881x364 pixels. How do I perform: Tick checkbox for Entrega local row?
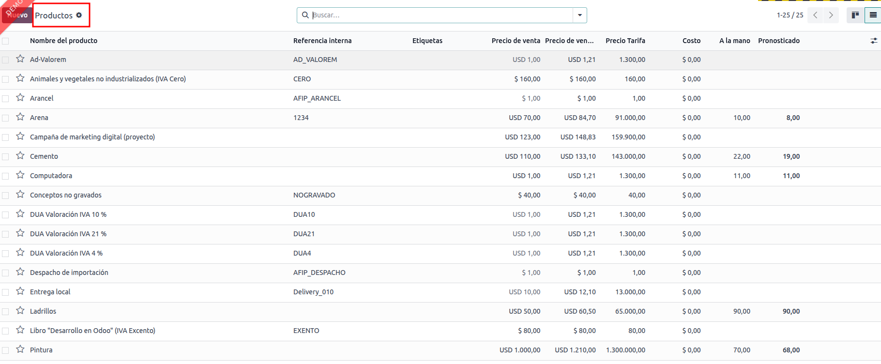coord(5,292)
